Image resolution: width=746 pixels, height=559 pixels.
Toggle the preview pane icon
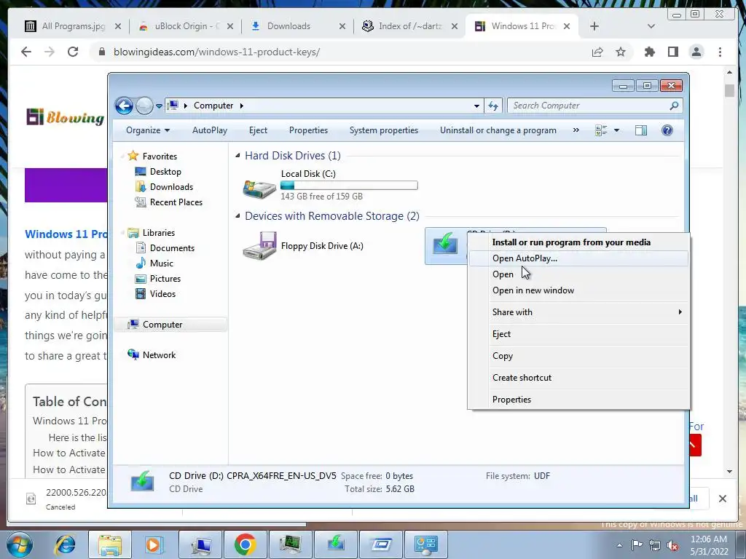tap(641, 130)
